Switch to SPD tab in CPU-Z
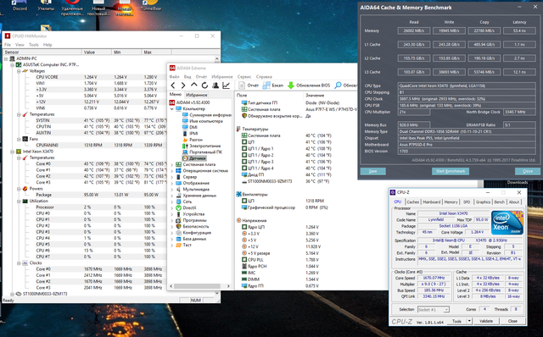The image size is (543, 337). (x=467, y=202)
